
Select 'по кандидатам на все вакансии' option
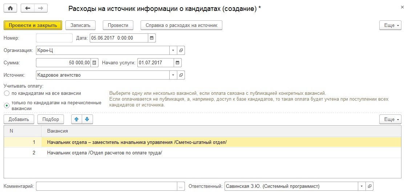[7, 93]
